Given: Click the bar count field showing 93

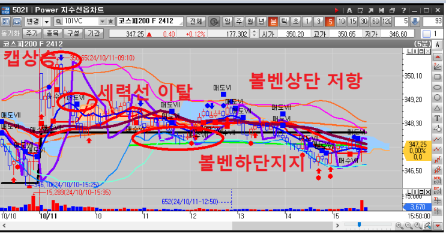Looking at the screenshot, I should (x=433, y=22).
